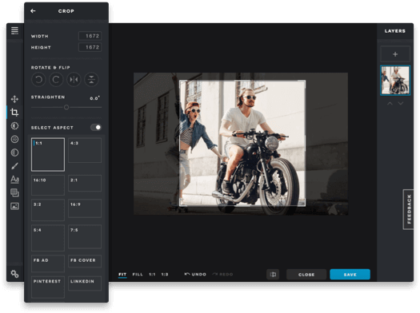Open the Effects tool icon

coord(14,139)
